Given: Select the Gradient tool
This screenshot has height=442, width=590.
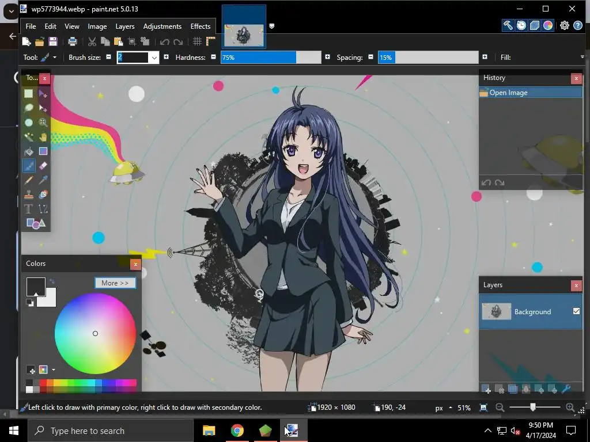Looking at the screenshot, I should coord(43,151).
